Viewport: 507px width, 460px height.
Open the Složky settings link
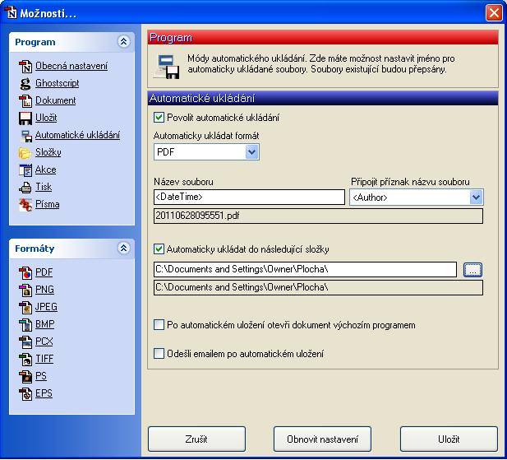(x=48, y=152)
